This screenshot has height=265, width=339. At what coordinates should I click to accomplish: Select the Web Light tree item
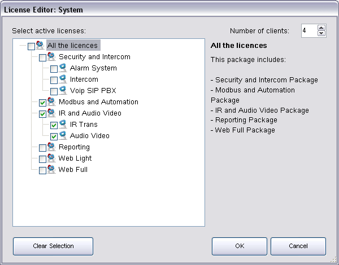[75, 158]
